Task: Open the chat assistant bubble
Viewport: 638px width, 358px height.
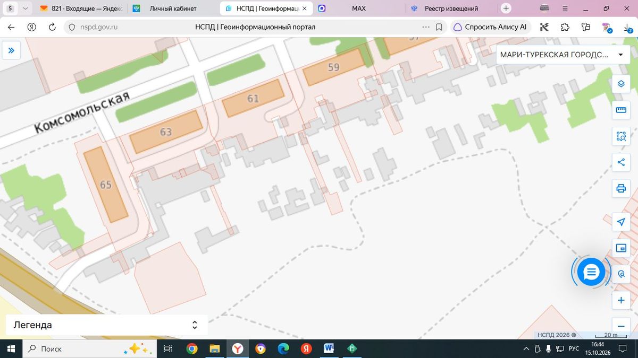Action: [x=591, y=272]
